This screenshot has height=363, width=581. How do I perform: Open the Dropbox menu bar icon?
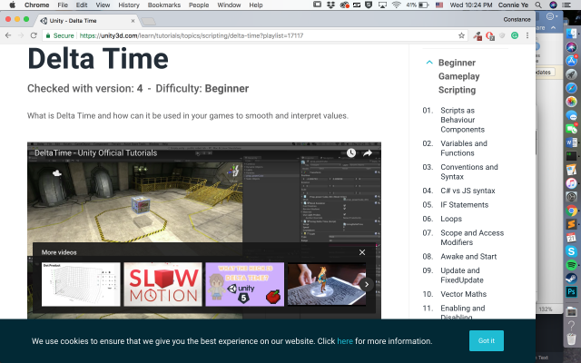(x=330, y=5)
